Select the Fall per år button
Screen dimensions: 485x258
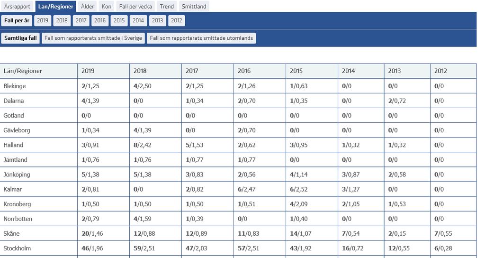pos(17,20)
